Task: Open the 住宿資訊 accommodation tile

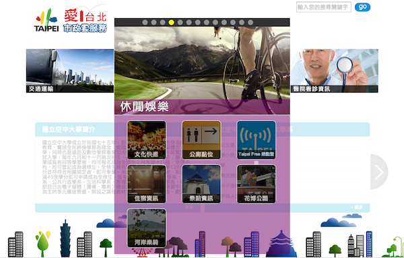Action: coord(146,184)
